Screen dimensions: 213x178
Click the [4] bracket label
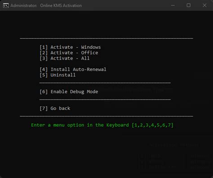(44, 69)
